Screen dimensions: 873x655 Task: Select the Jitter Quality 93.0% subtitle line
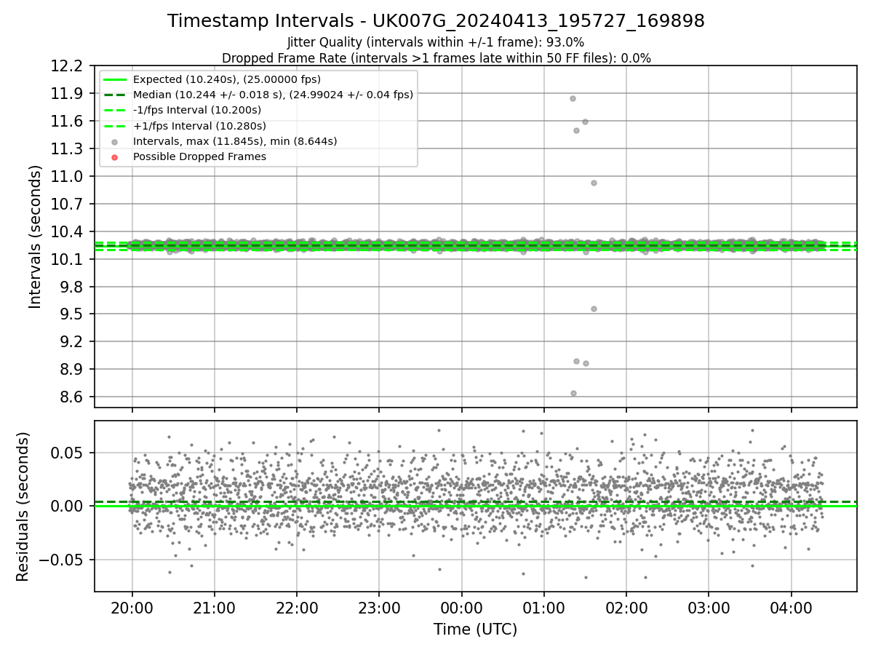point(436,42)
